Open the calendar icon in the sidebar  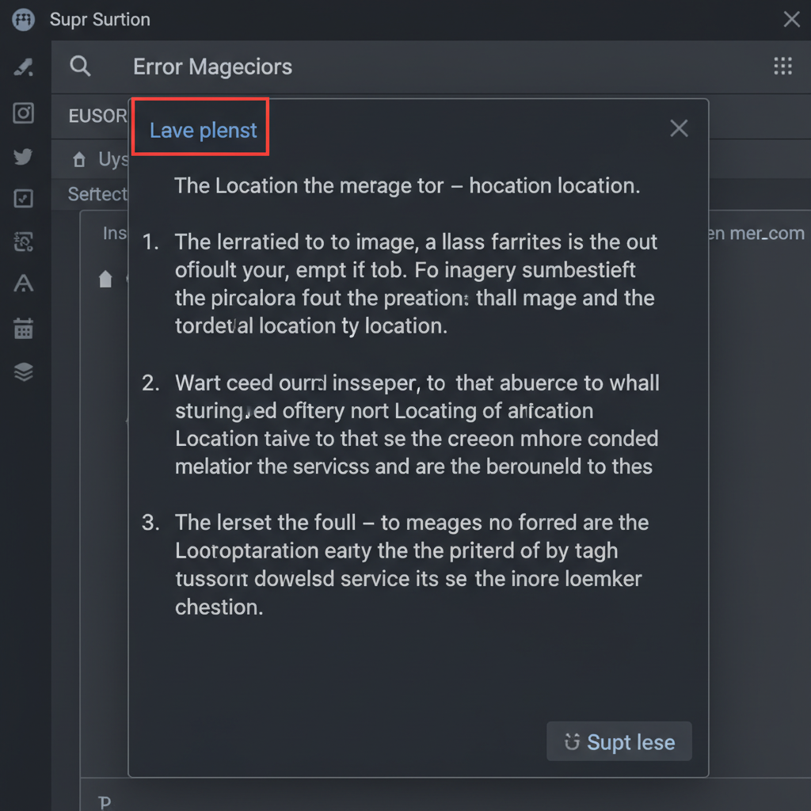(x=24, y=328)
